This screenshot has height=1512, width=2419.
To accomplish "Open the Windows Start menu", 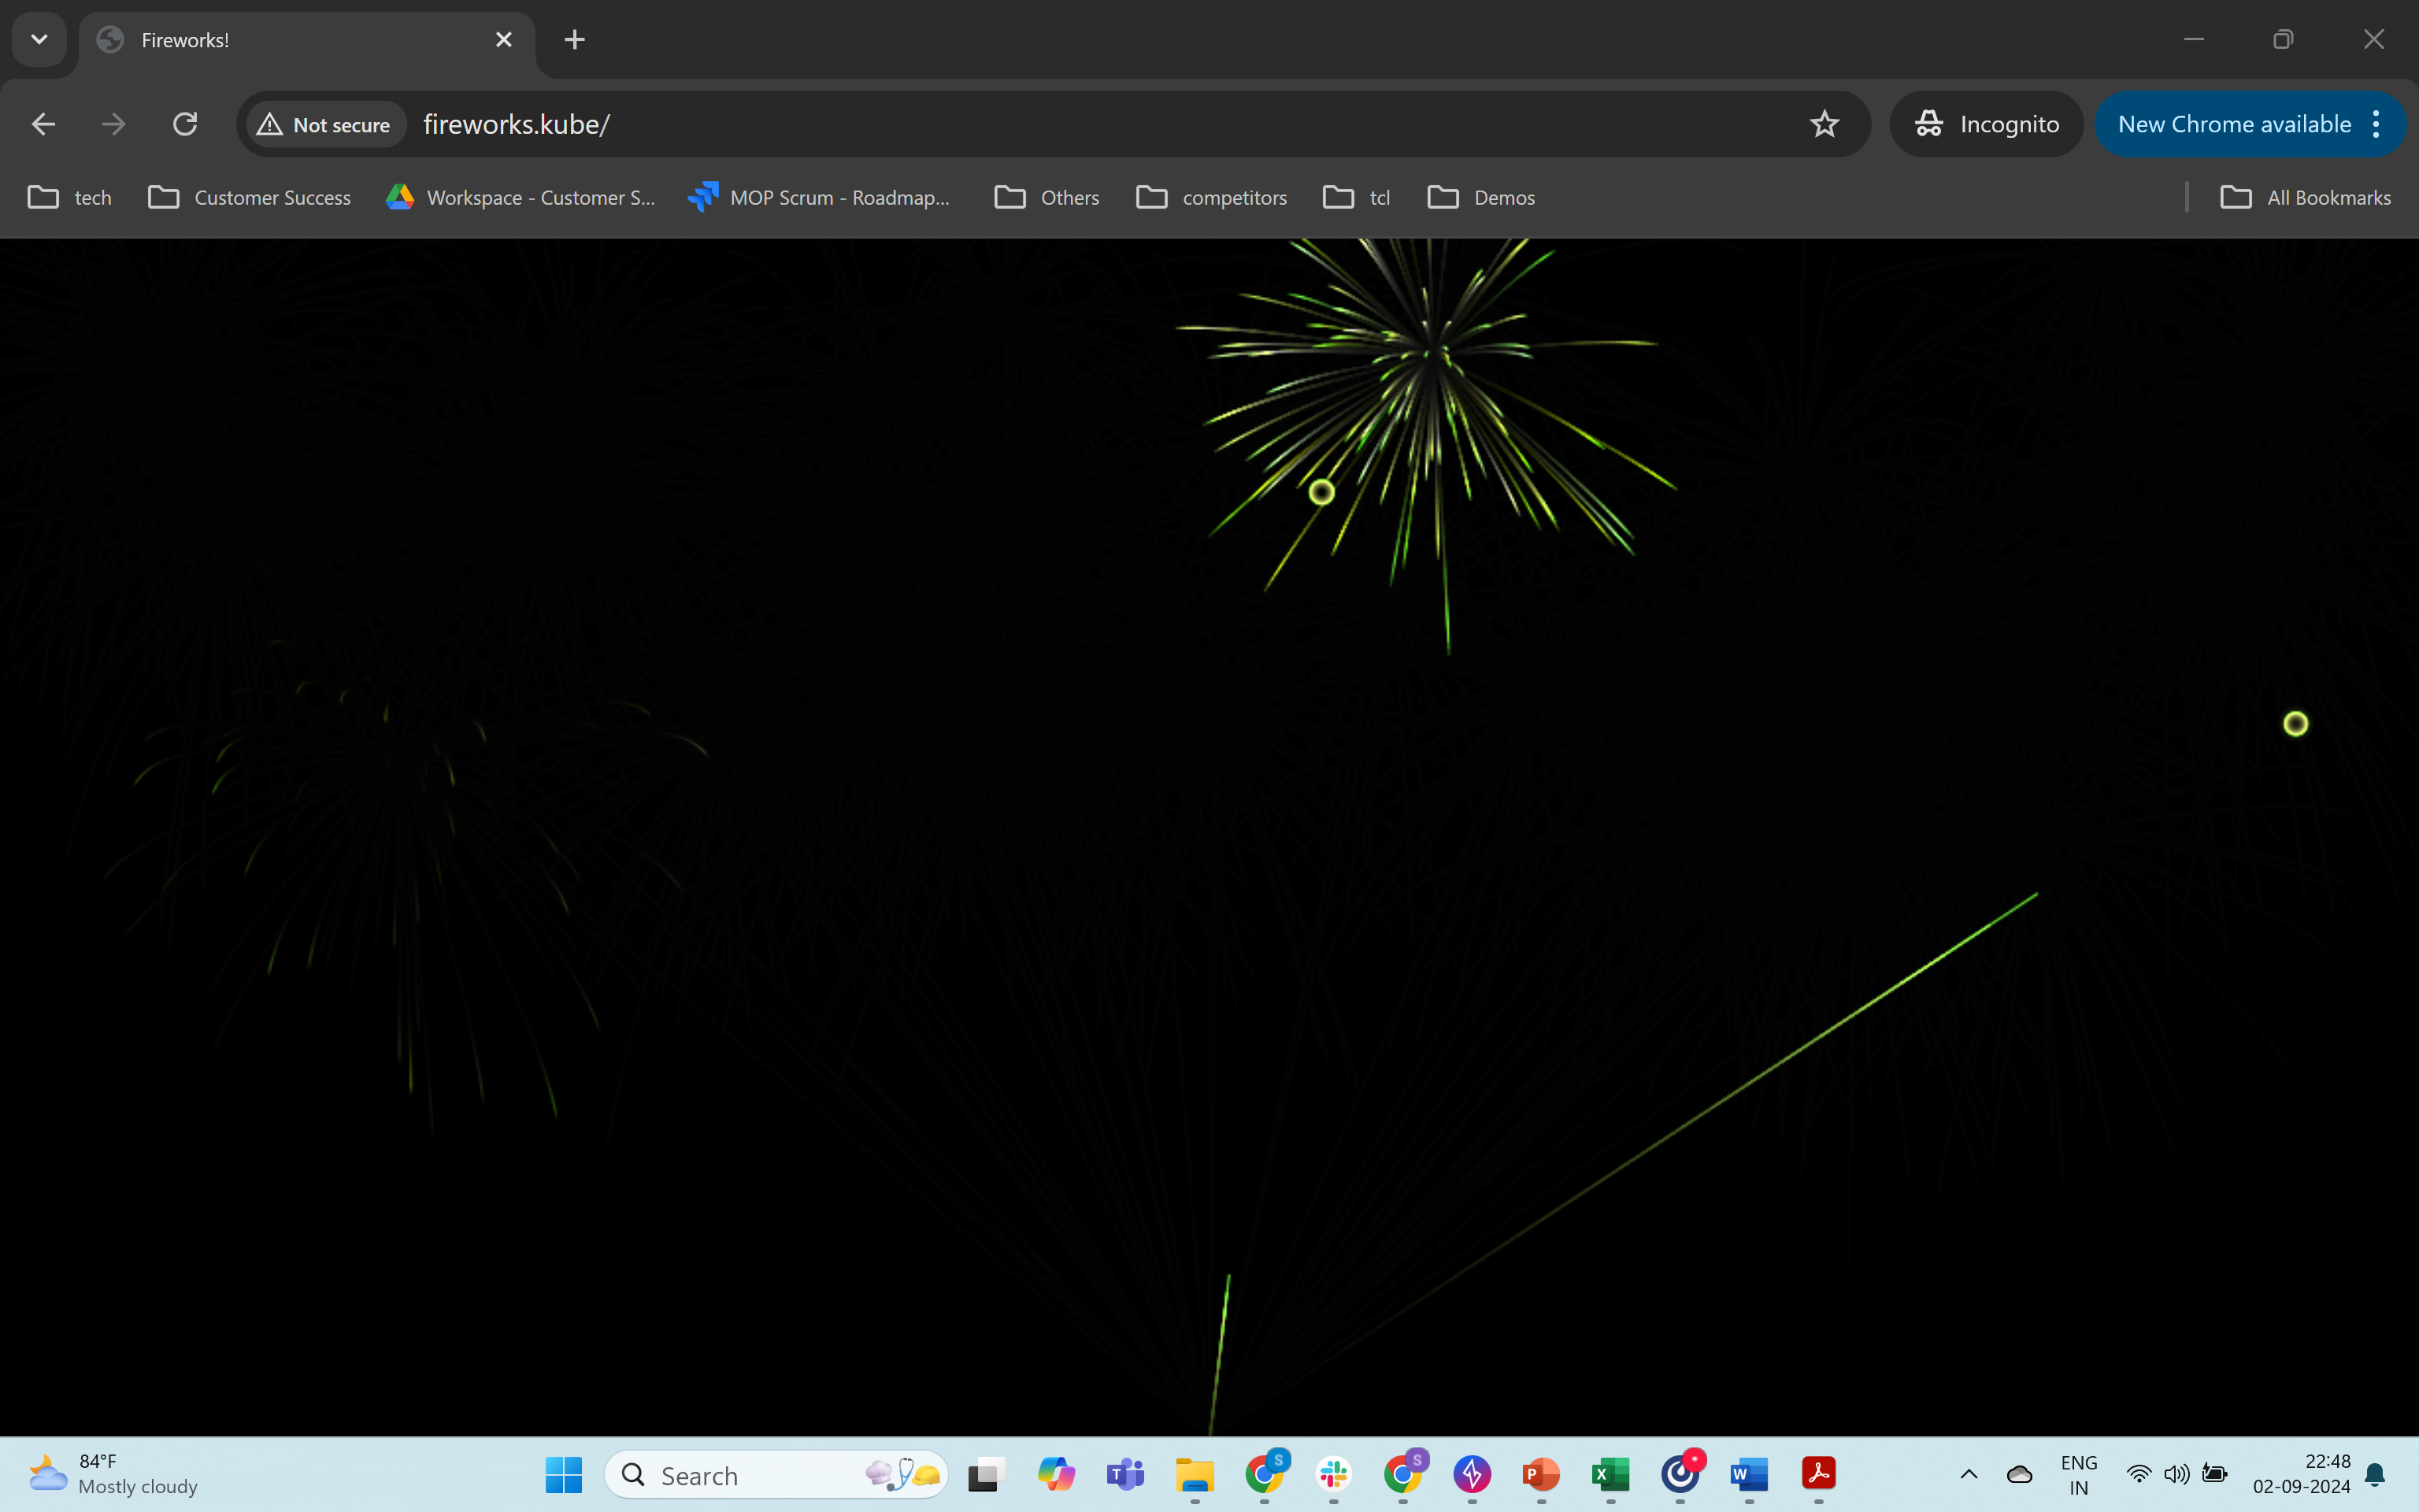I will click(x=564, y=1474).
